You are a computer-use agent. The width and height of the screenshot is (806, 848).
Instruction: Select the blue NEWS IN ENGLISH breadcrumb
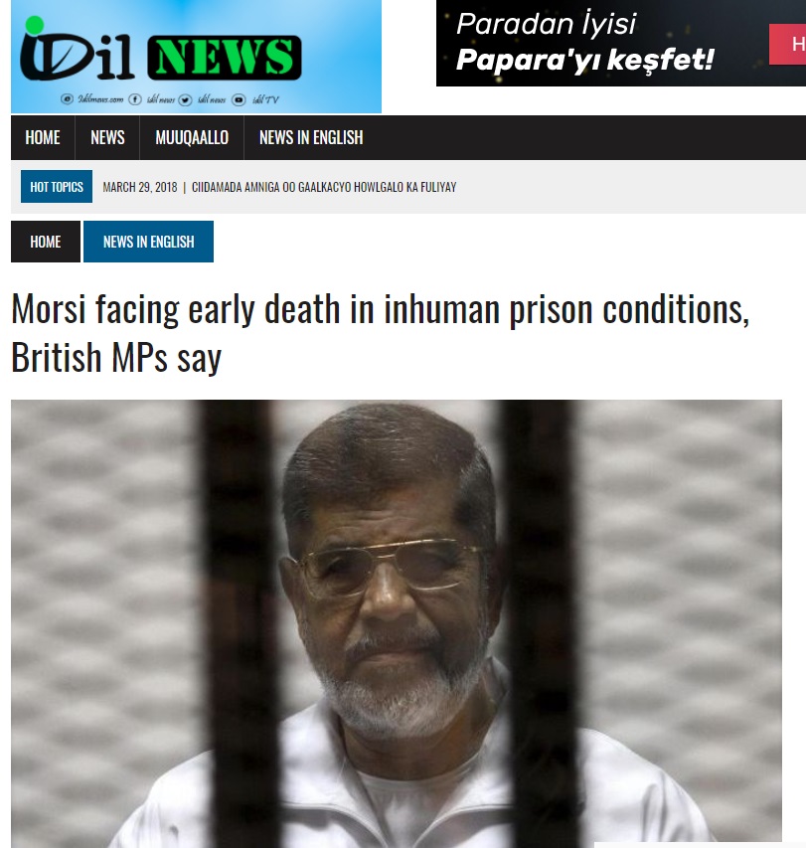click(149, 242)
